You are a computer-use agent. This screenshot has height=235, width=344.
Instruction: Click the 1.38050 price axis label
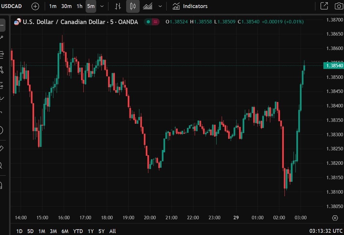click(x=335, y=206)
